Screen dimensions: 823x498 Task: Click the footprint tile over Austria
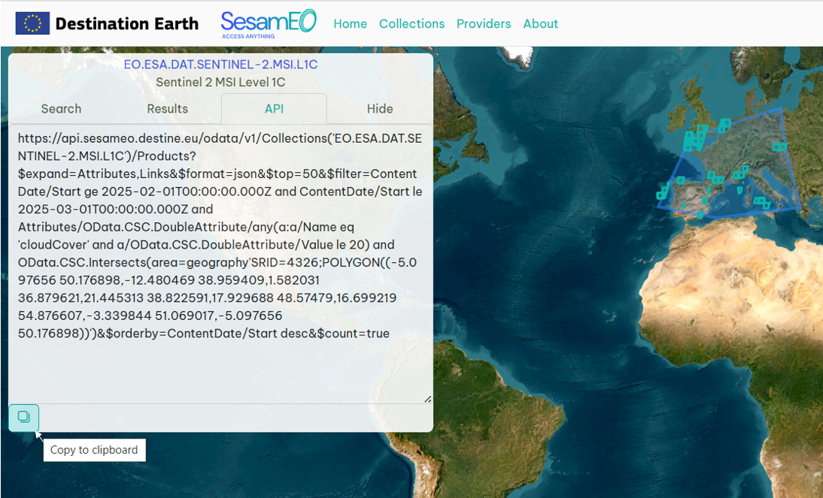pos(779,147)
